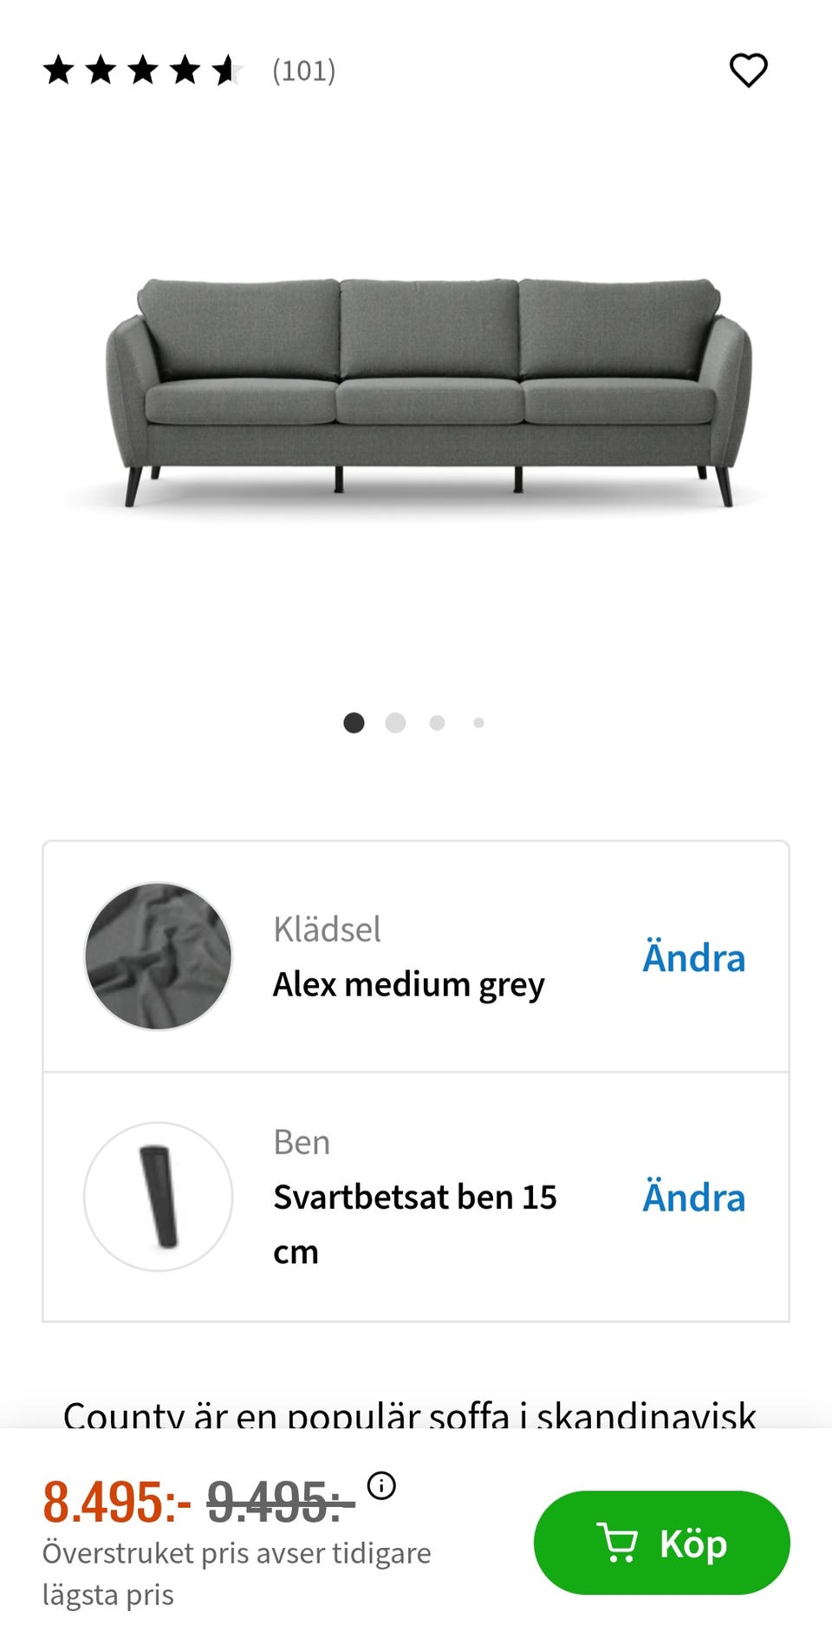The height and width of the screenshot is (1638, 832).
Task: Select the fourth carousel dot
Action: click(x=478, y=722)
